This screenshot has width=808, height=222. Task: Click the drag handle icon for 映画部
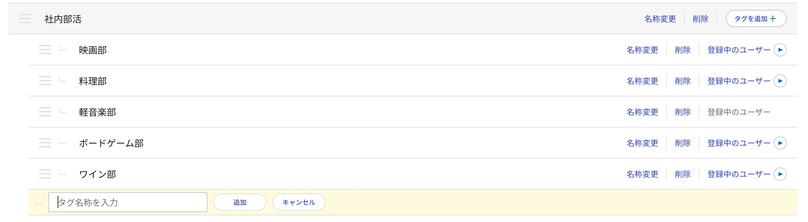coord(45,50)
